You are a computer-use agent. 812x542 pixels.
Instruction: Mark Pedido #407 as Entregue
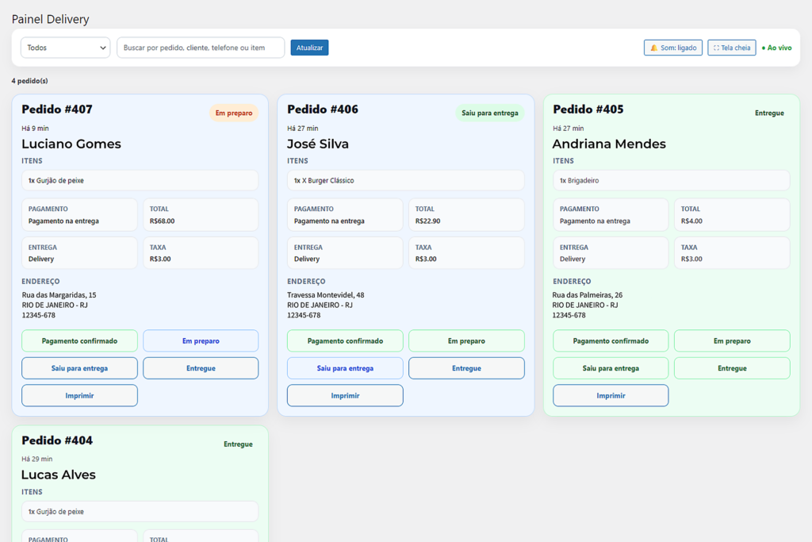[201, 368]
